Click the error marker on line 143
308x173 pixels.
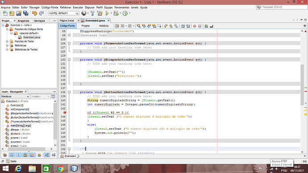coord(65,112)
